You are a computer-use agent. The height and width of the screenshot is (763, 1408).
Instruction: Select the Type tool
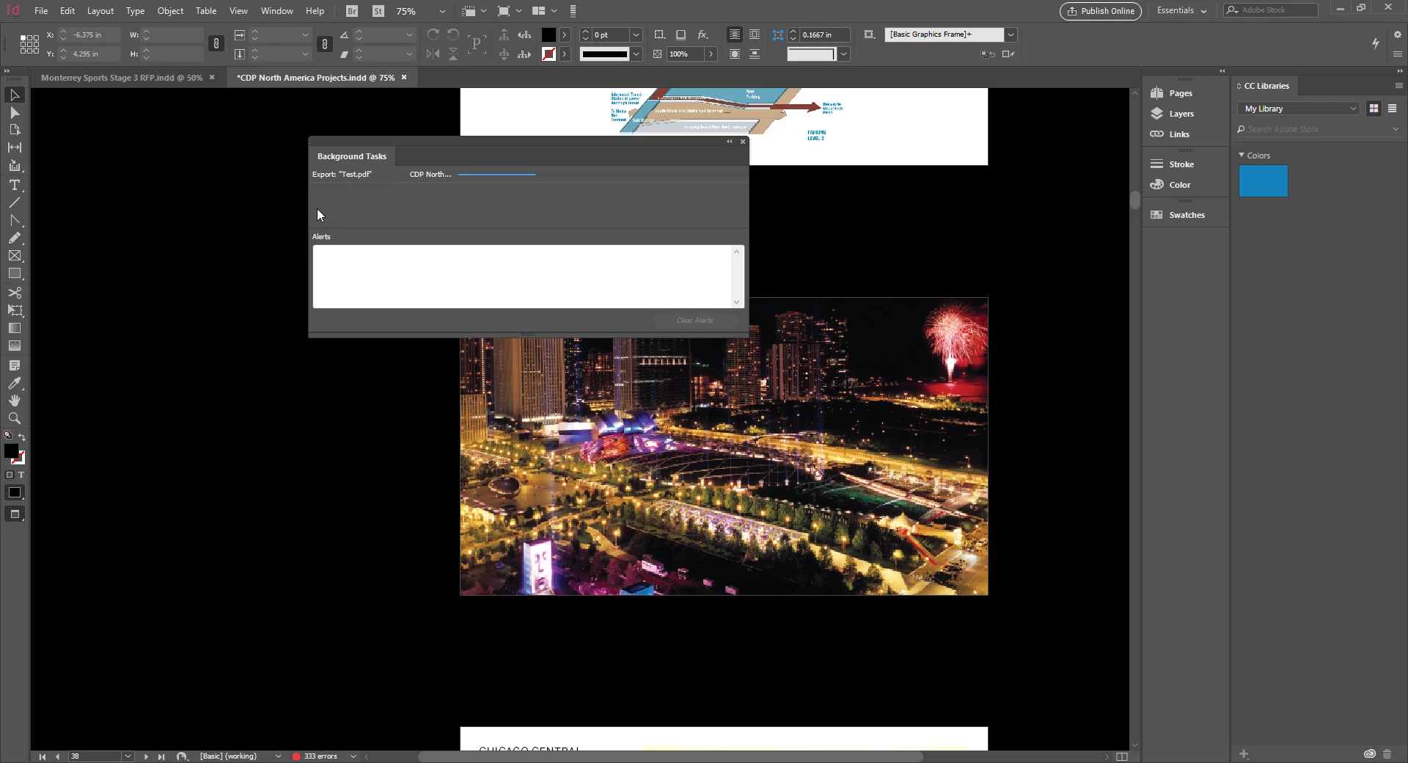tap(14, 185)
